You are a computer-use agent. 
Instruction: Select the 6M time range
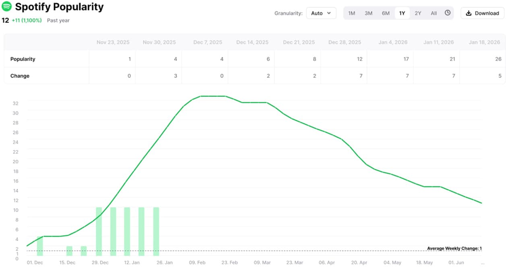click(x=386, y=13)
